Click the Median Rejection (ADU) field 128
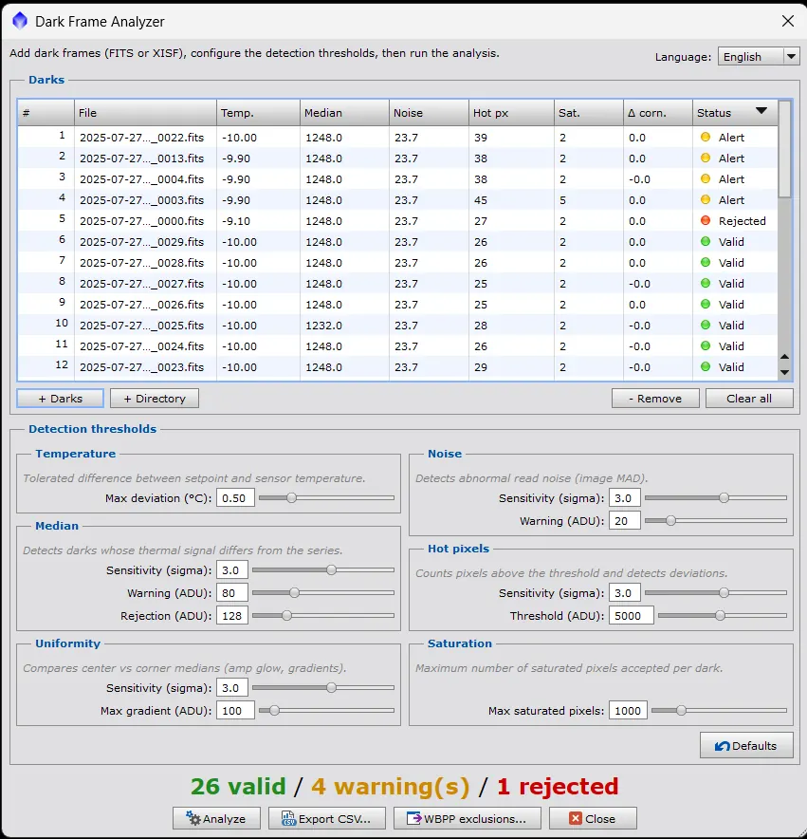Screen dimensions: 807x839 232,616
